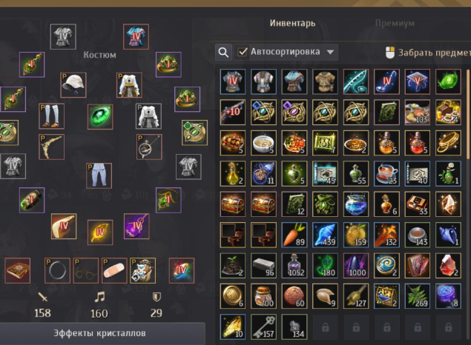Select the blue rose item with 8 count
Screen dimensions: 471x345
(x=448, y=296)
